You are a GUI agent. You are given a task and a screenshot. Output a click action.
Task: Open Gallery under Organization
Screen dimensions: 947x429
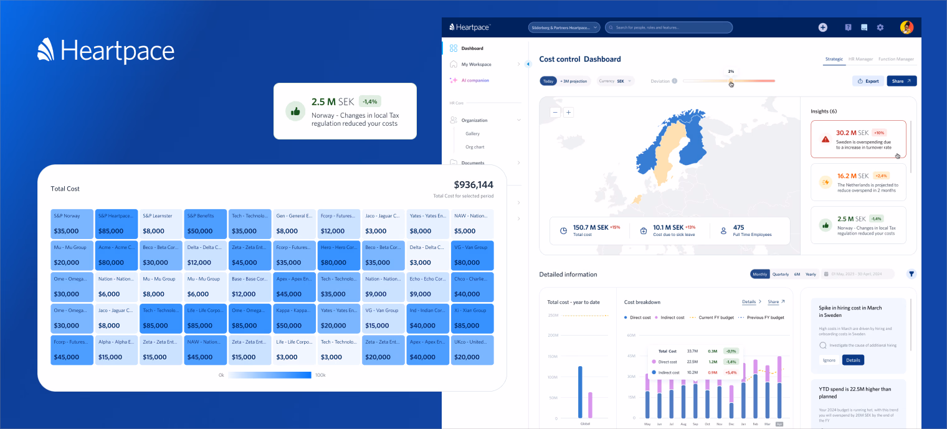click(x=472, y=133)
